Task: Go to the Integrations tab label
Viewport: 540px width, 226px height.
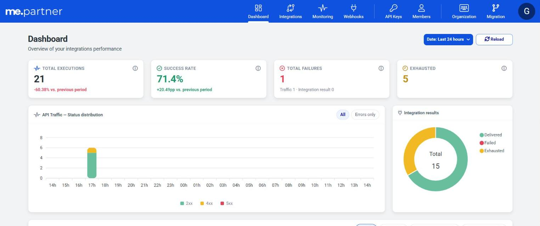Action: 291,17
